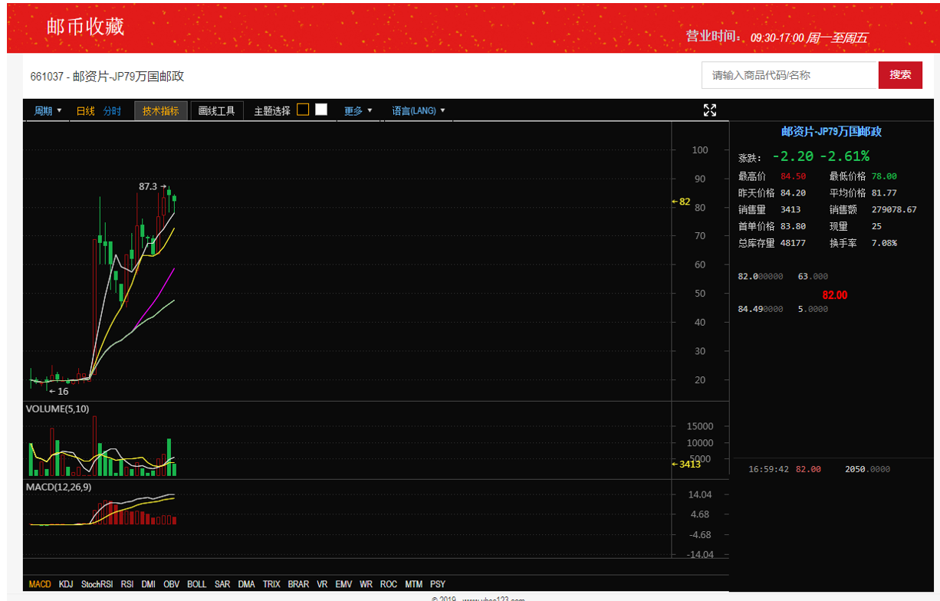Viewport: 940px width, 601px height.
Task: Select TRIX indicator tab
Action: [271, 584]
